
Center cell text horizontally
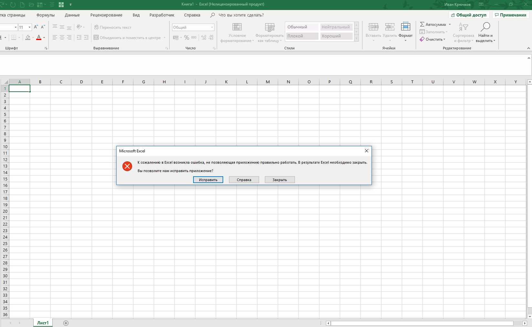pyautogui.click(x=62, y=37)
